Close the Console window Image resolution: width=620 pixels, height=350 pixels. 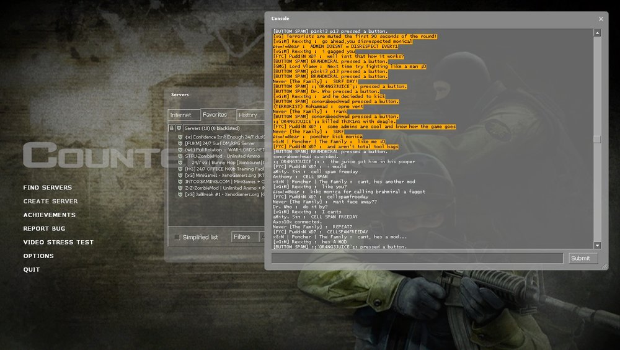pos(601,19)
